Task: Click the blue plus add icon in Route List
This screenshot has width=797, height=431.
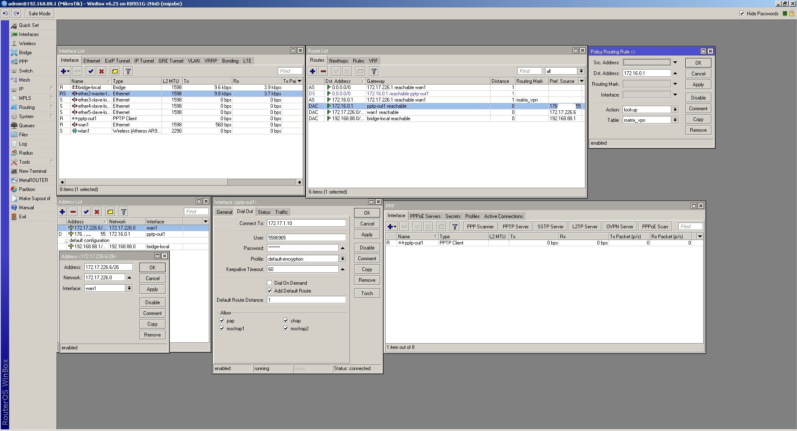Action: [313, 71]
